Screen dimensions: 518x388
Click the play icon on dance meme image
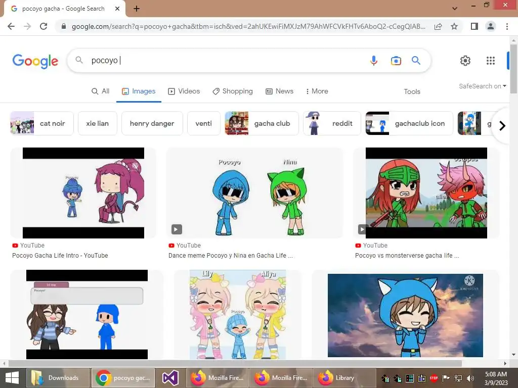click(x=177, y=229)
